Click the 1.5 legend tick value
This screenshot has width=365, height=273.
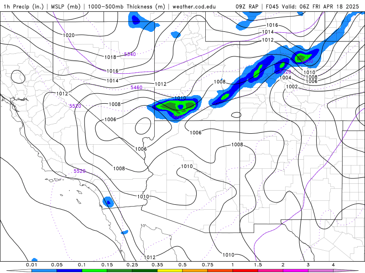tap(258, 265)
